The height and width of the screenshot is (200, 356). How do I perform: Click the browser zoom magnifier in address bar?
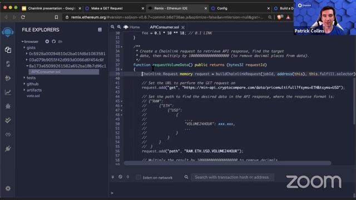[x=270, y=17]
